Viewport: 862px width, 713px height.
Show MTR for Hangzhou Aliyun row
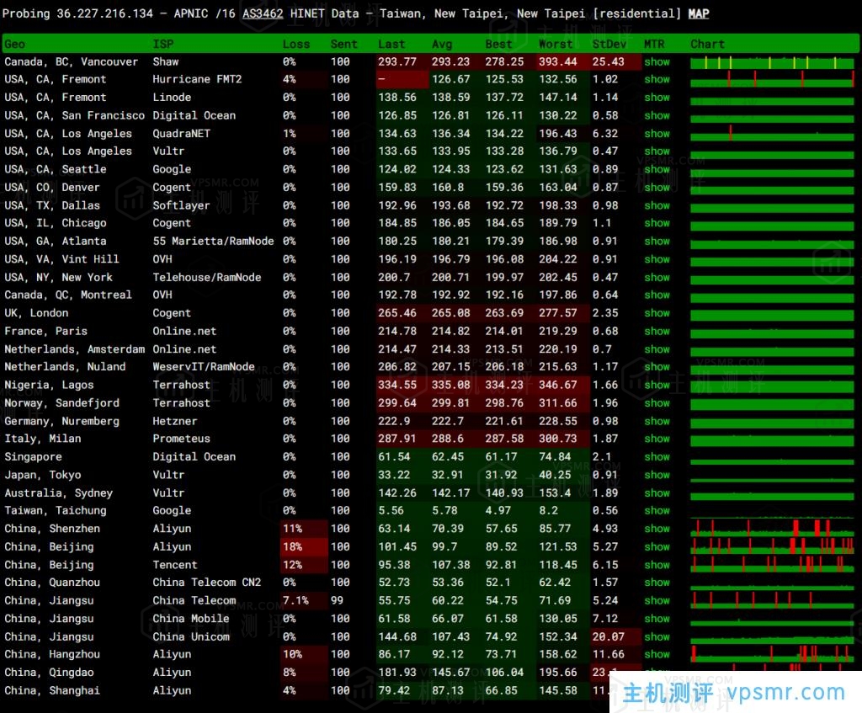[657, 654]
